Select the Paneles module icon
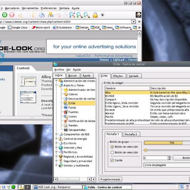The width and height of the screenshot is (190, 190). point(66,125)
